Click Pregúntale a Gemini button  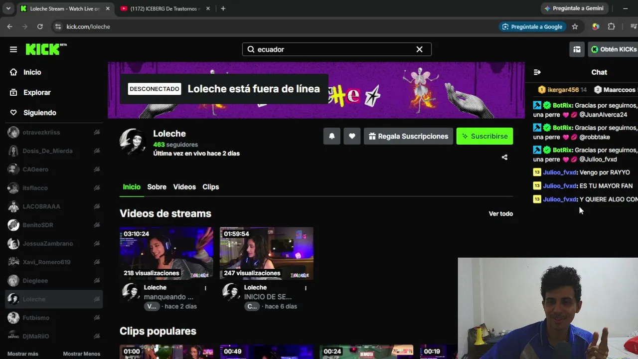click(574, 8)
